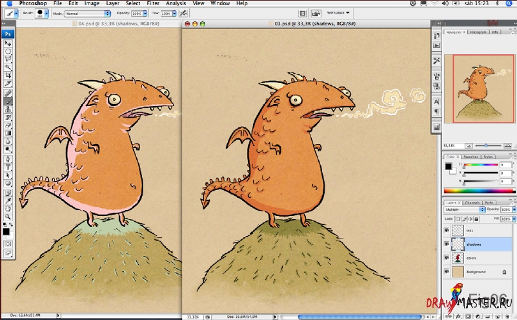Toggle visibility of the colors layer

[x=447, y=258]
